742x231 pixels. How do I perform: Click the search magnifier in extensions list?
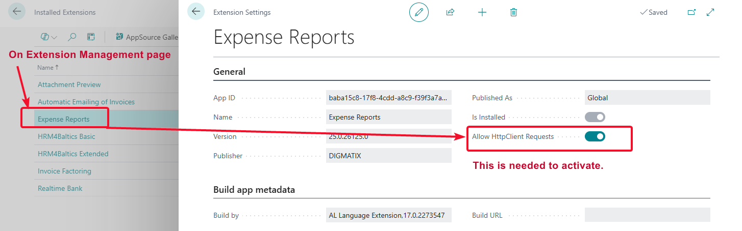tap(72, 37)
